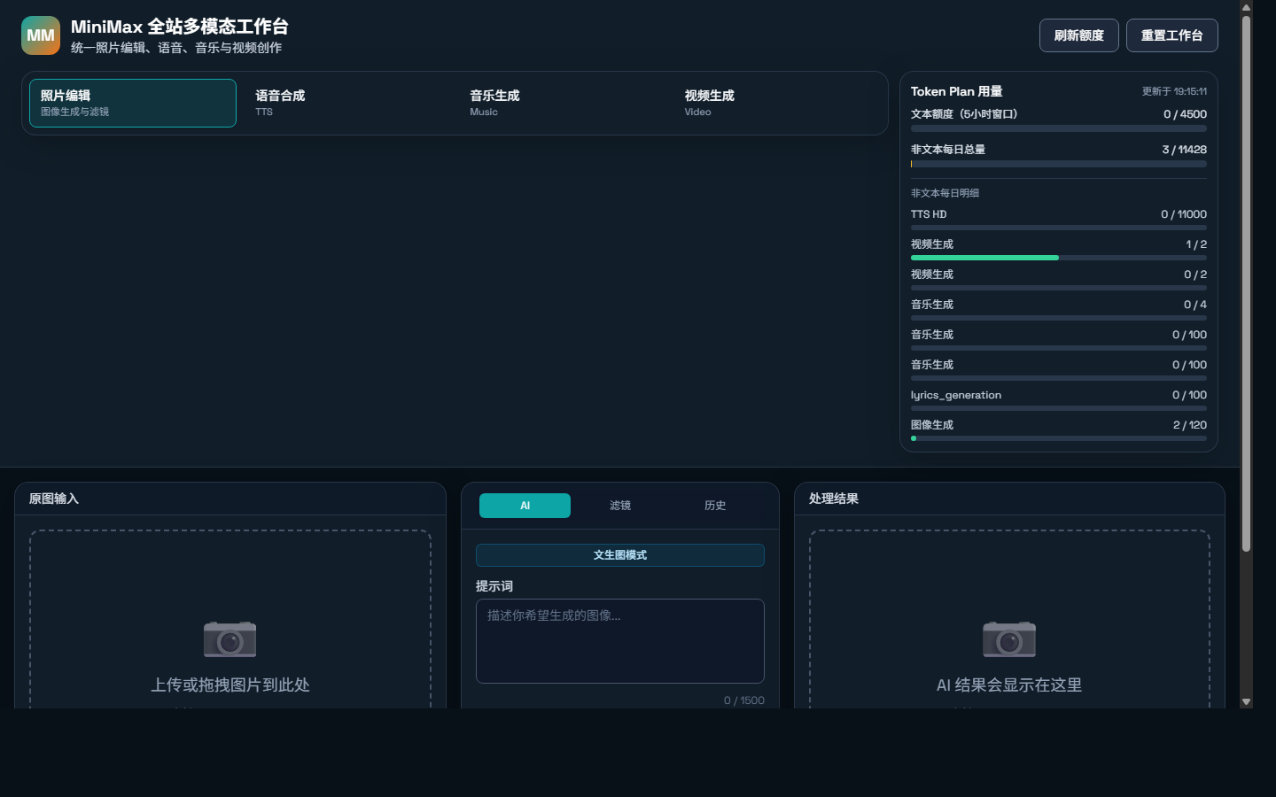
Task: Open the 历史 tab
Action: coord(715,506)
